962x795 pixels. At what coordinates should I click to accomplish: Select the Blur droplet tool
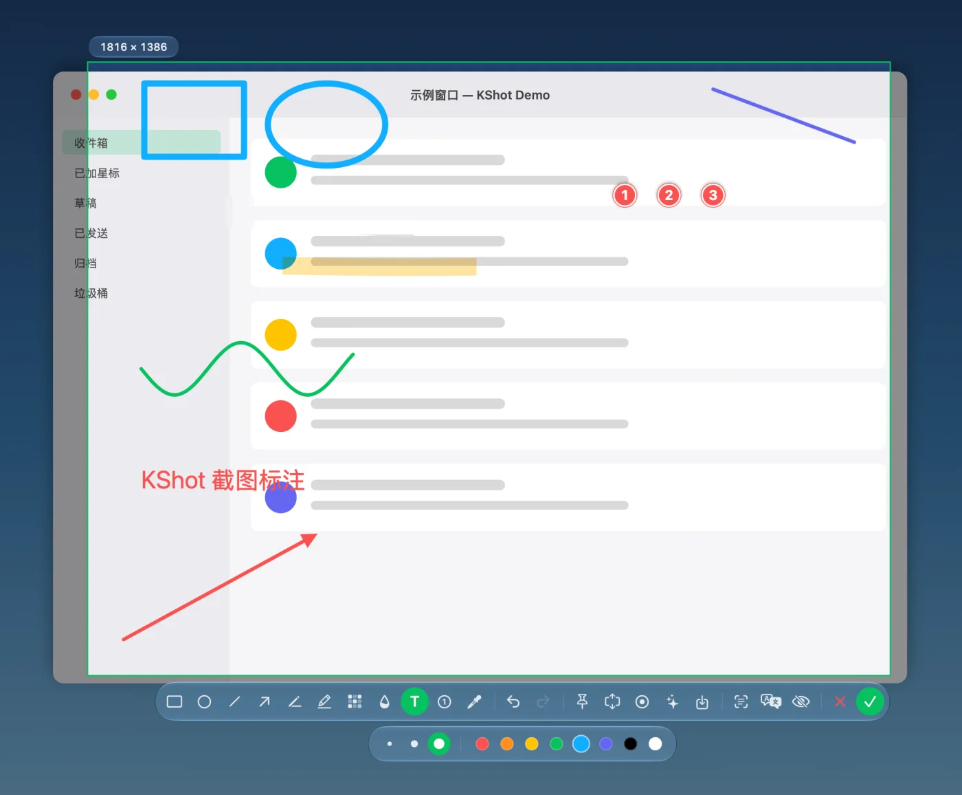[385, 701]
